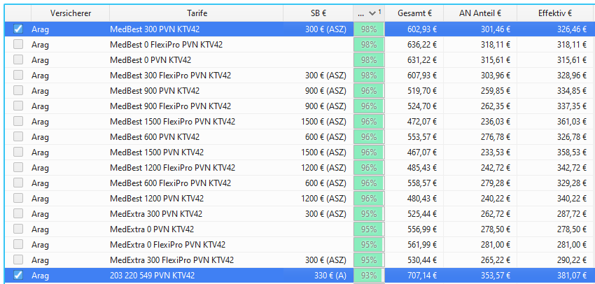
Task: Toggle checkbox for MedBest 900 FlexiPro PVN KTV42
Action: (x=17, y=106)
